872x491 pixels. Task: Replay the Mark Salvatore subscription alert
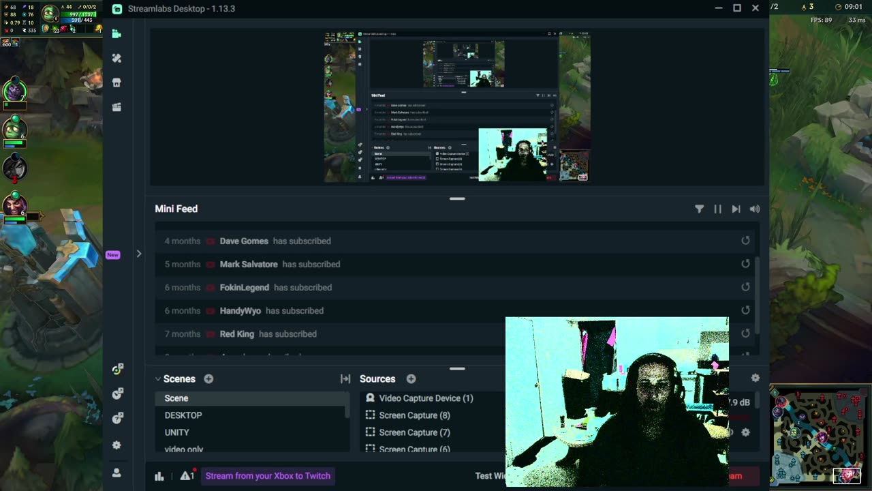tap(745, 264)
